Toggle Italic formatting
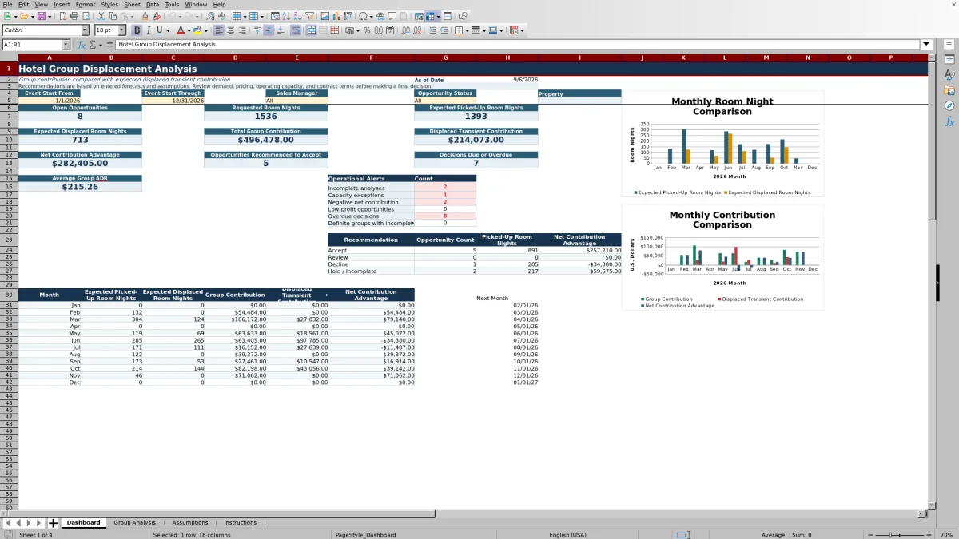The width and height of the screenshot is (959, 539). point(149,30)
